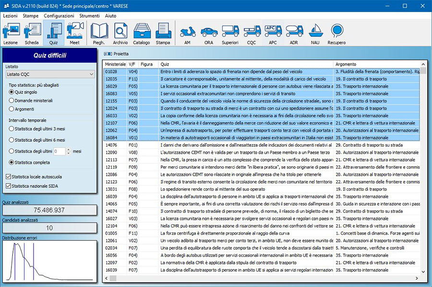Click the Scheda toolbar icon
Image resolution: width=432 pixels, height=287 pixels.
tap(32, 34)
